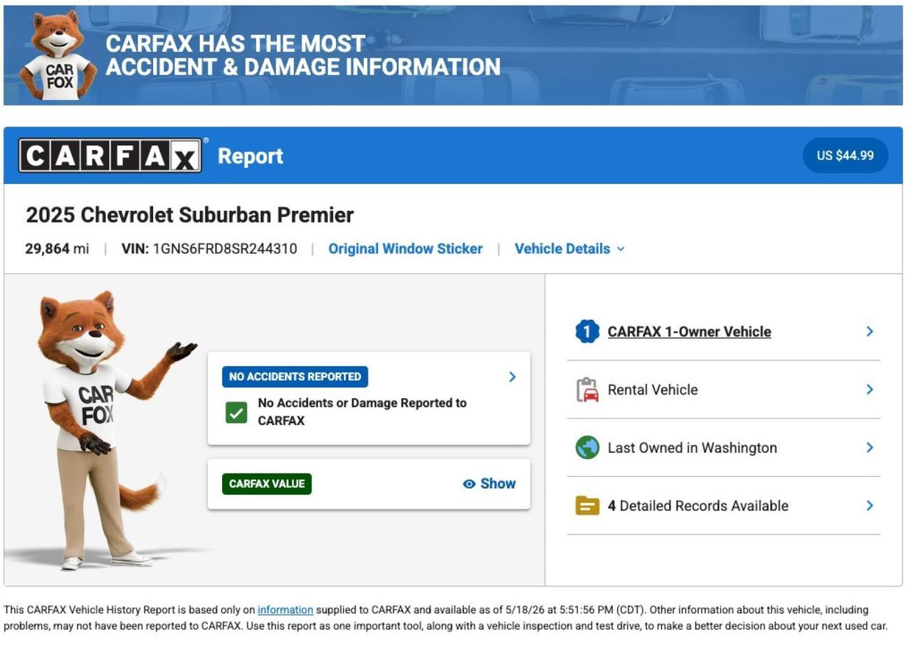Click the 'Report' heading text in blue header

tap(251, 156)
